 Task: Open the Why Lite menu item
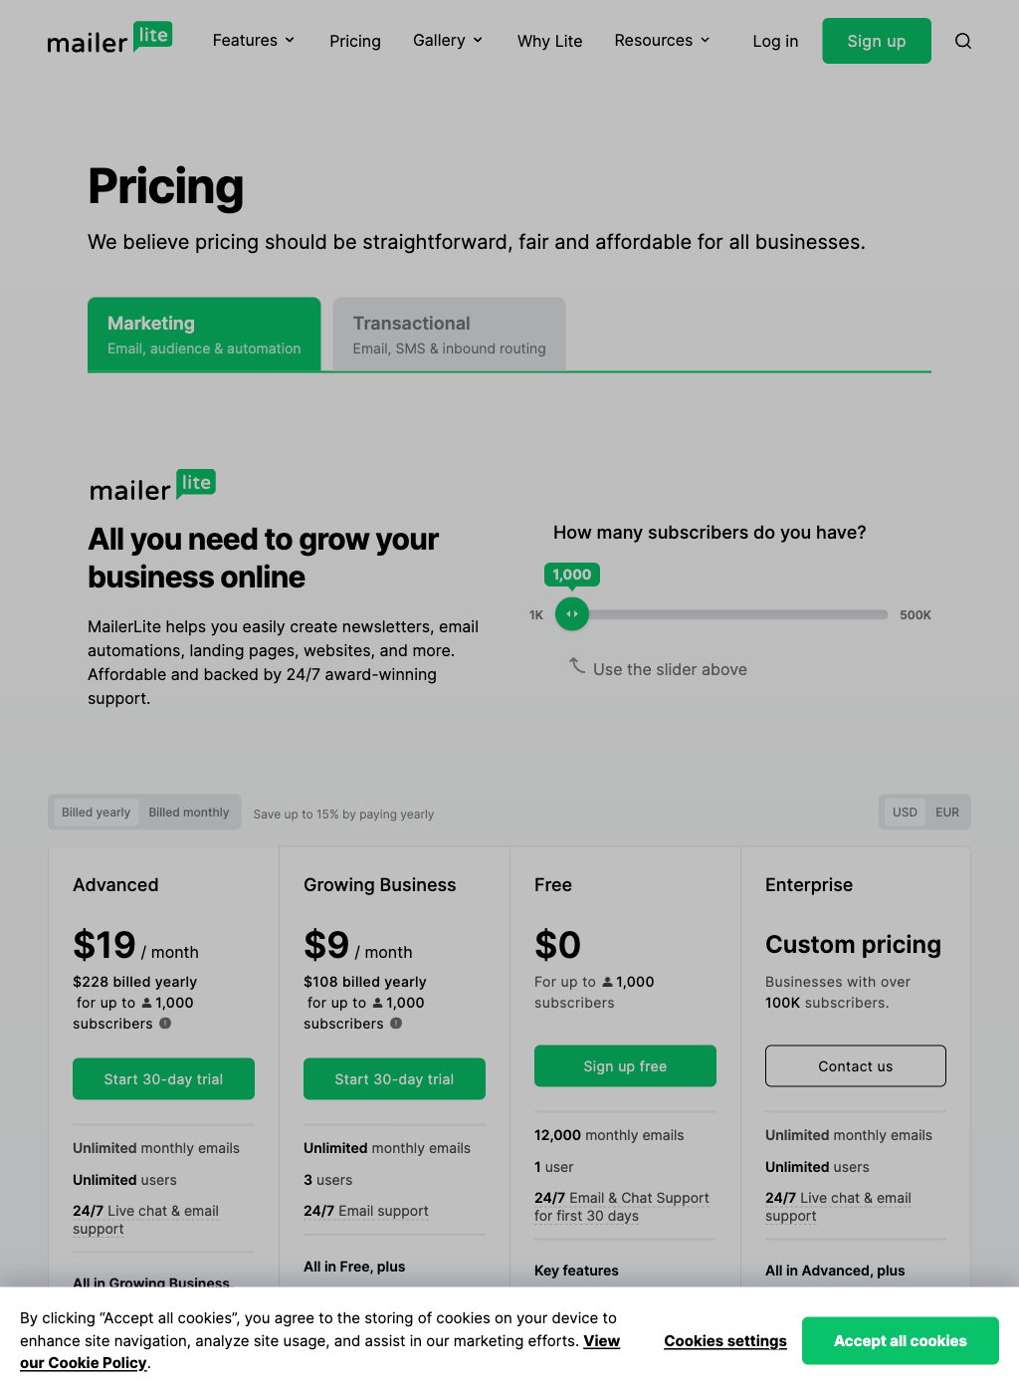tap(549, 42)
